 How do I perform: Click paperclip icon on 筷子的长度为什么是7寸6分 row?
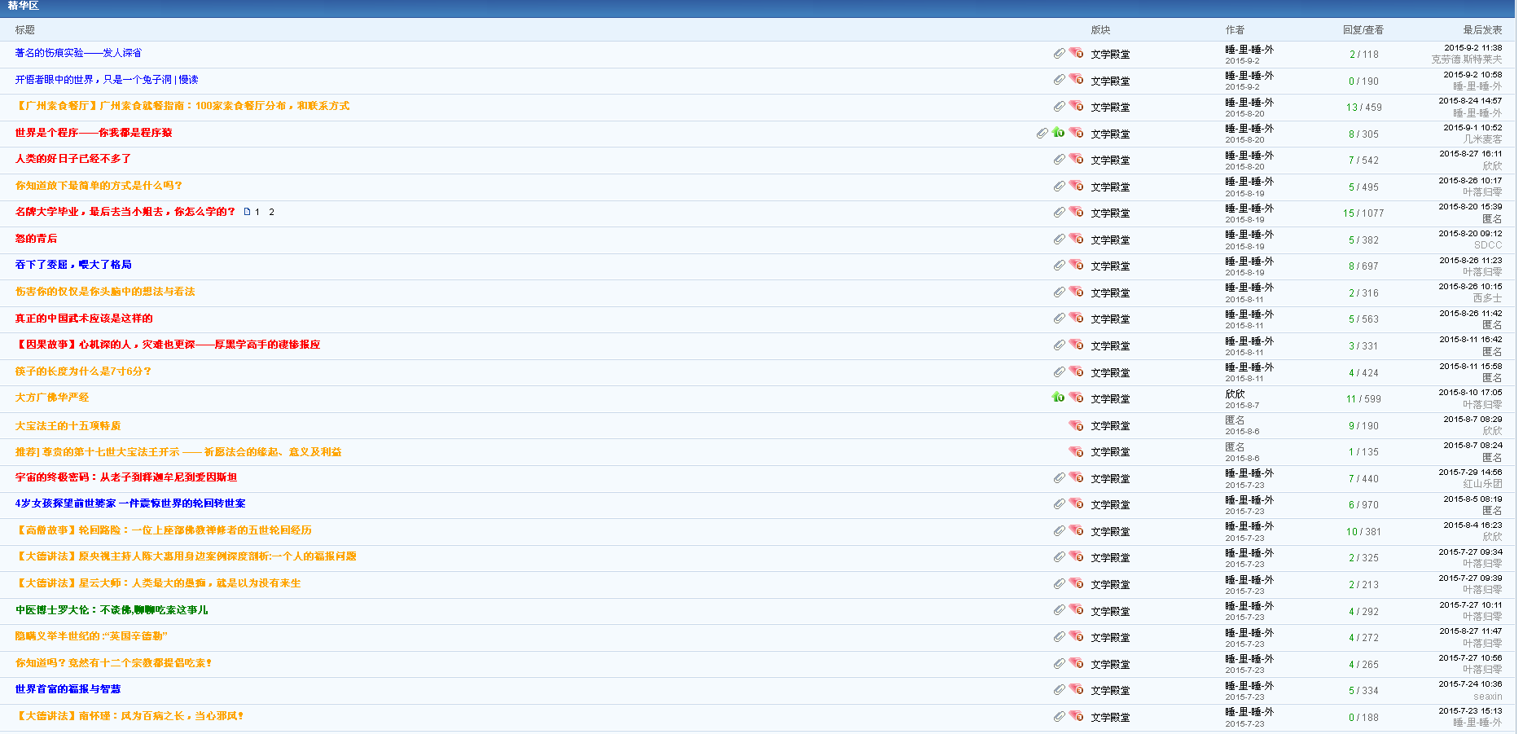[x=1059, y=371]
